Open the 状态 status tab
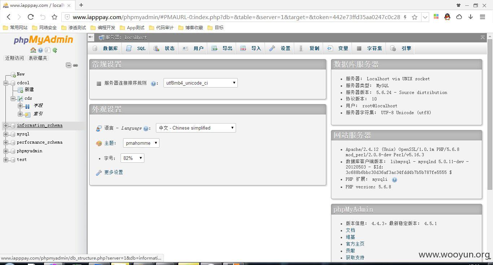 point(164,48)
